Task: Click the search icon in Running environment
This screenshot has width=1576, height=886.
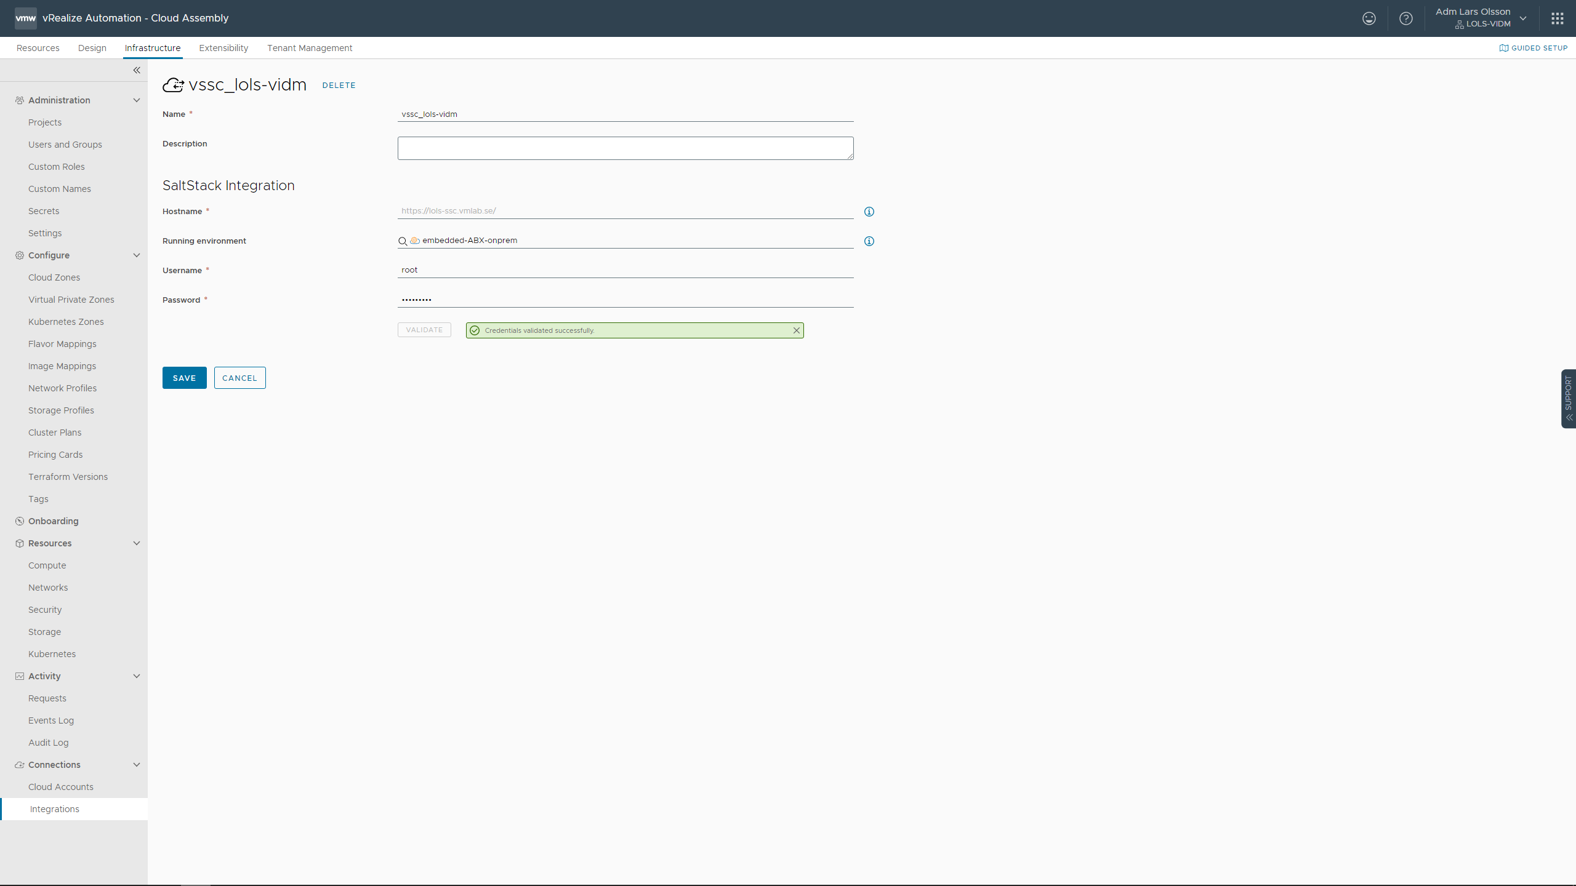Action: click(403, 241)
